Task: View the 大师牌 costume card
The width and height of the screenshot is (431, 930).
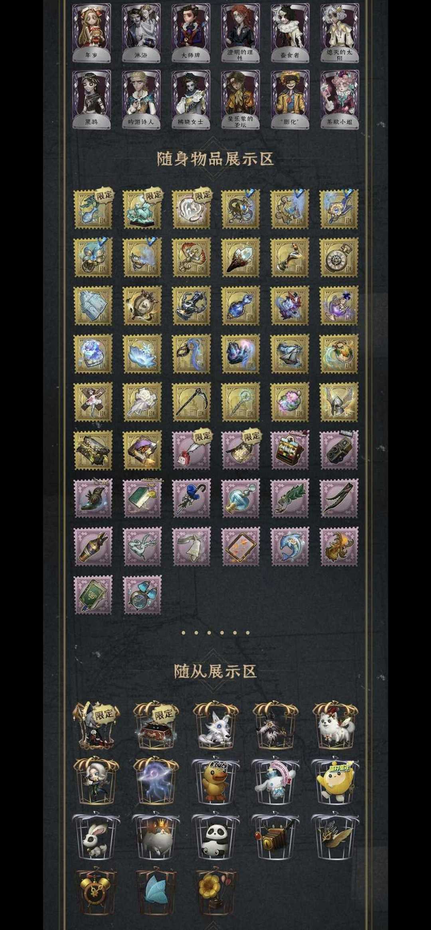Action: tap(191, 34)
